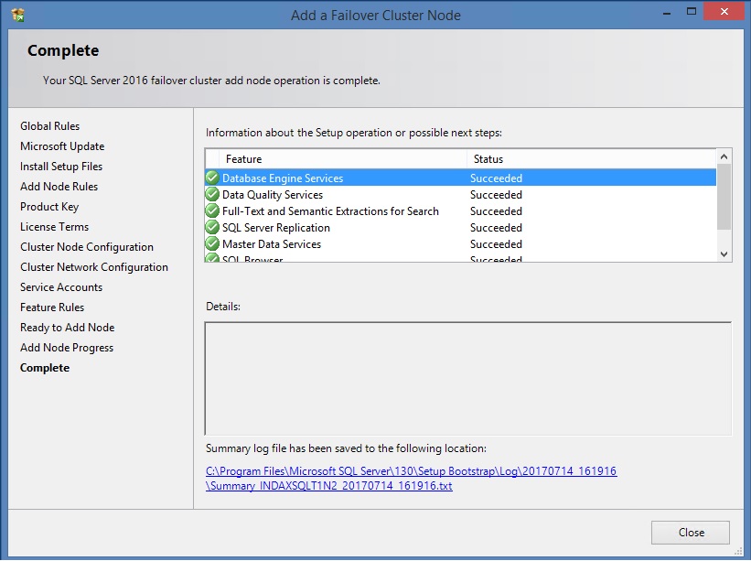This screenshot has height=561, width=751.
Task: Sort by the Feature column header
Action: pos(338,159)
